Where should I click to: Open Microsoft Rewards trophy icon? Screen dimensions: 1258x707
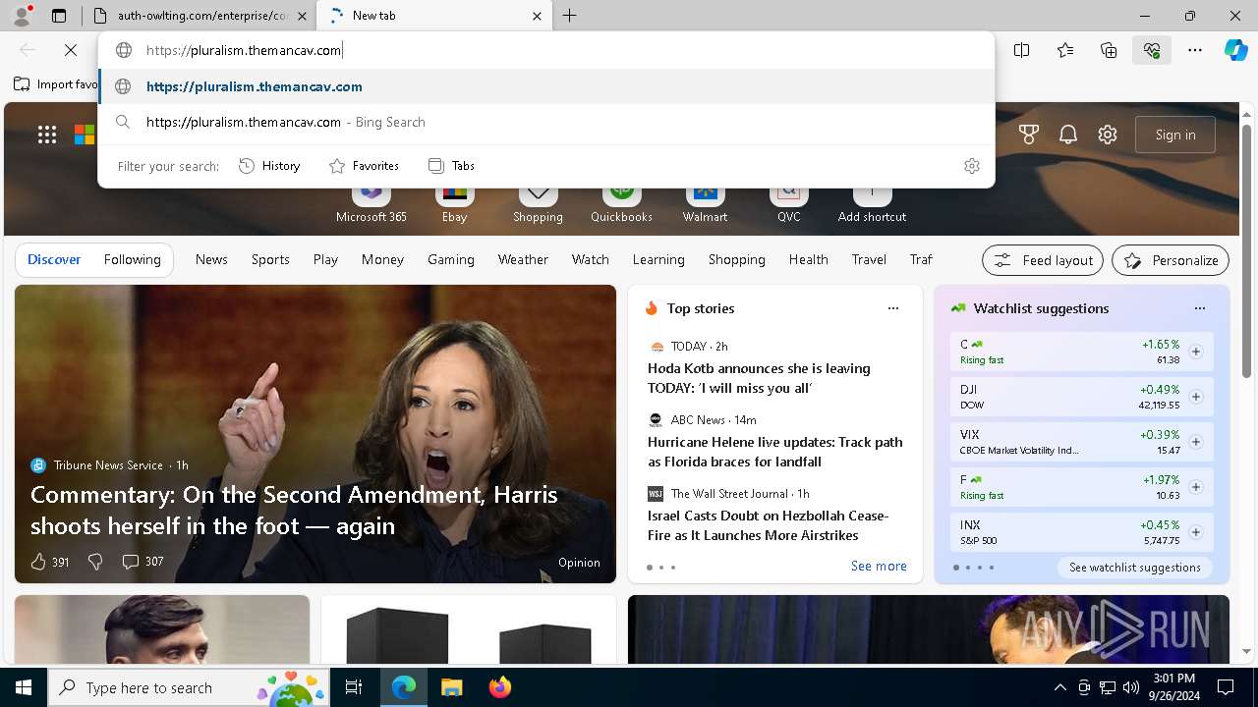click(x=1029, y=135)
